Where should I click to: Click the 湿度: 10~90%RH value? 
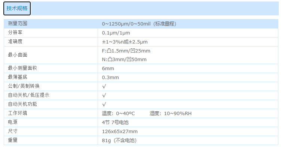171,113
